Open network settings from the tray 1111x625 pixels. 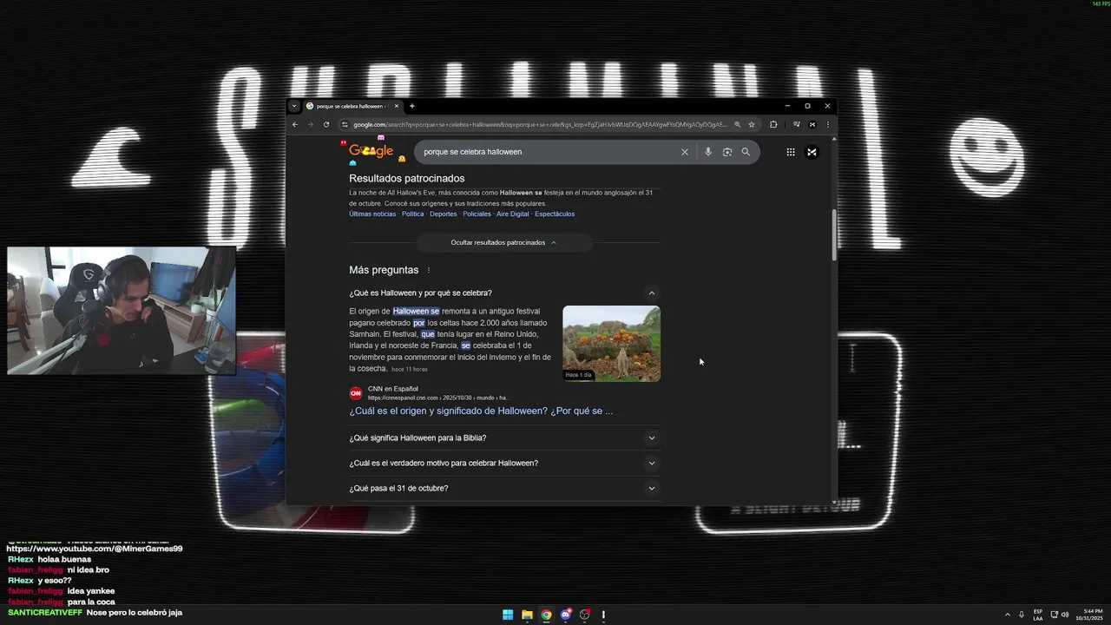pos(1054,615)
